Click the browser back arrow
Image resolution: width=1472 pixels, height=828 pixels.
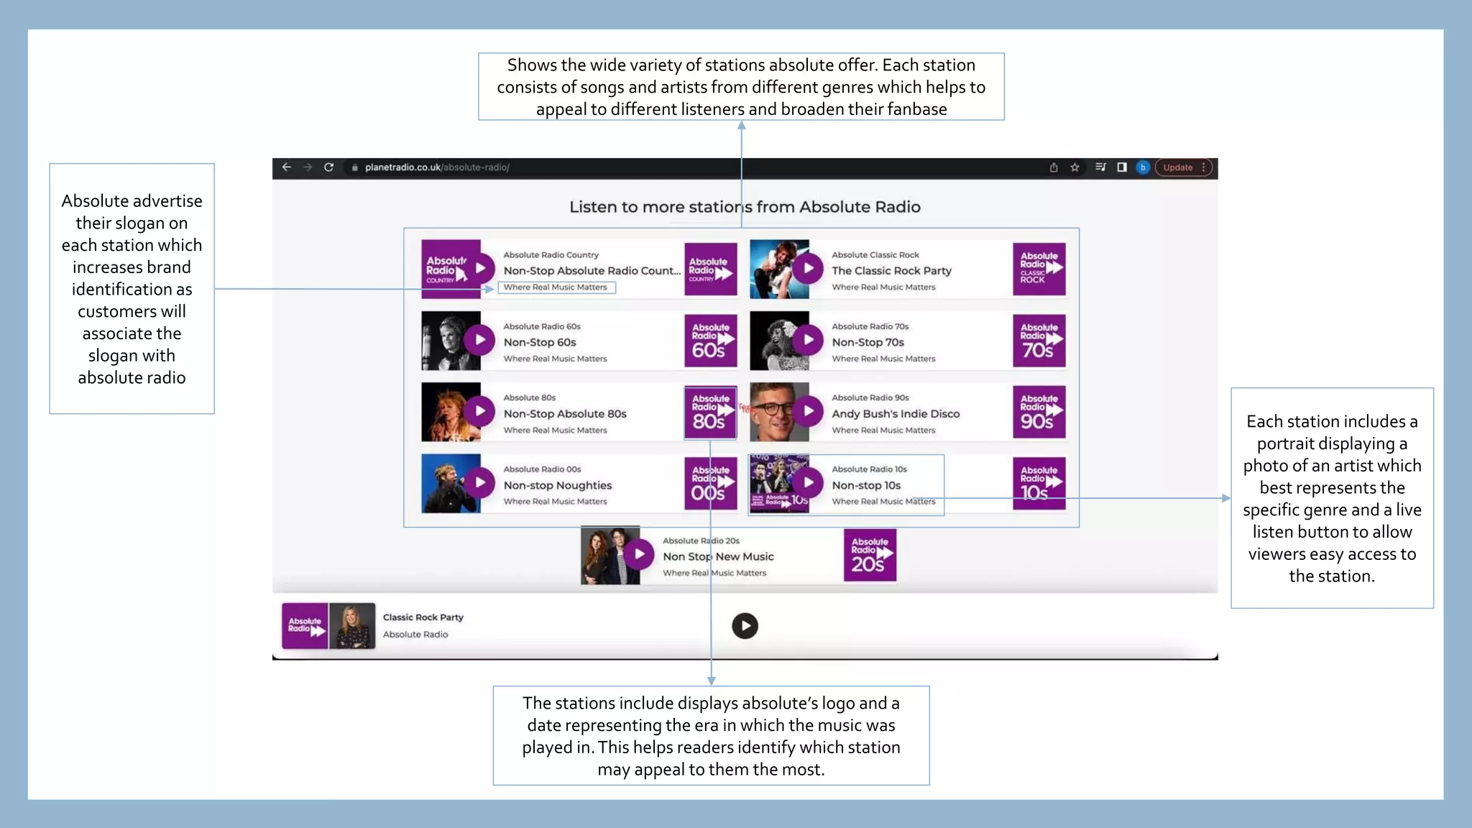(x=287, y=167)
